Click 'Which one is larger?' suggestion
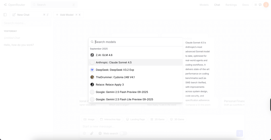 pyautogui.click(x=119, y=105)
